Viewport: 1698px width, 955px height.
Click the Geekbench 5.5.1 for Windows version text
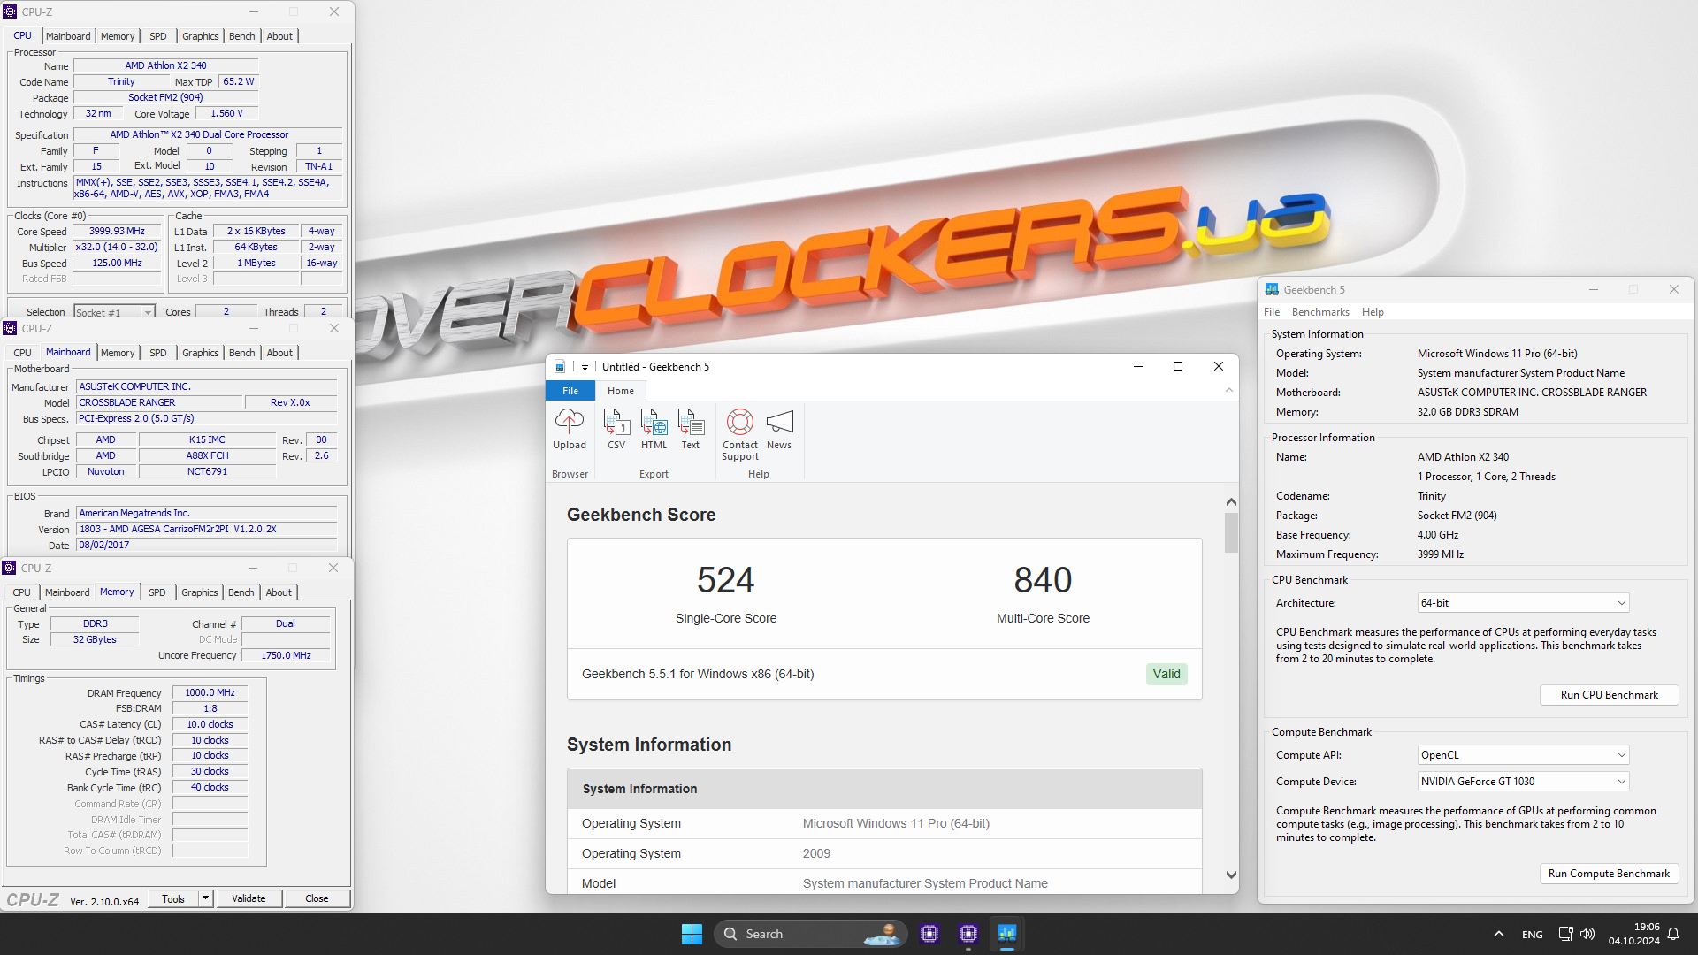pos(698,674)
